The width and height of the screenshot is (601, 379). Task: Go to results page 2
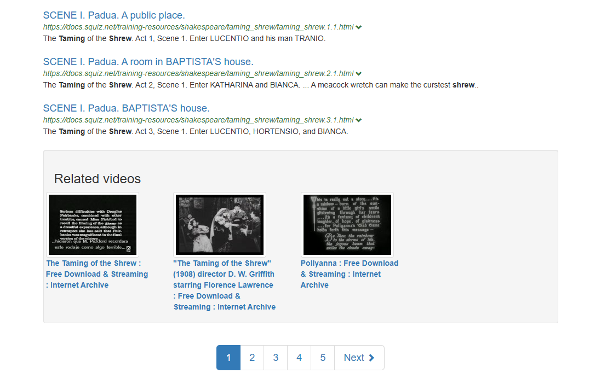point(252,358)
